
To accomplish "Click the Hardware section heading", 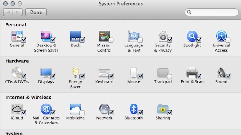I will pyautogui.click(x=17, y=61).
